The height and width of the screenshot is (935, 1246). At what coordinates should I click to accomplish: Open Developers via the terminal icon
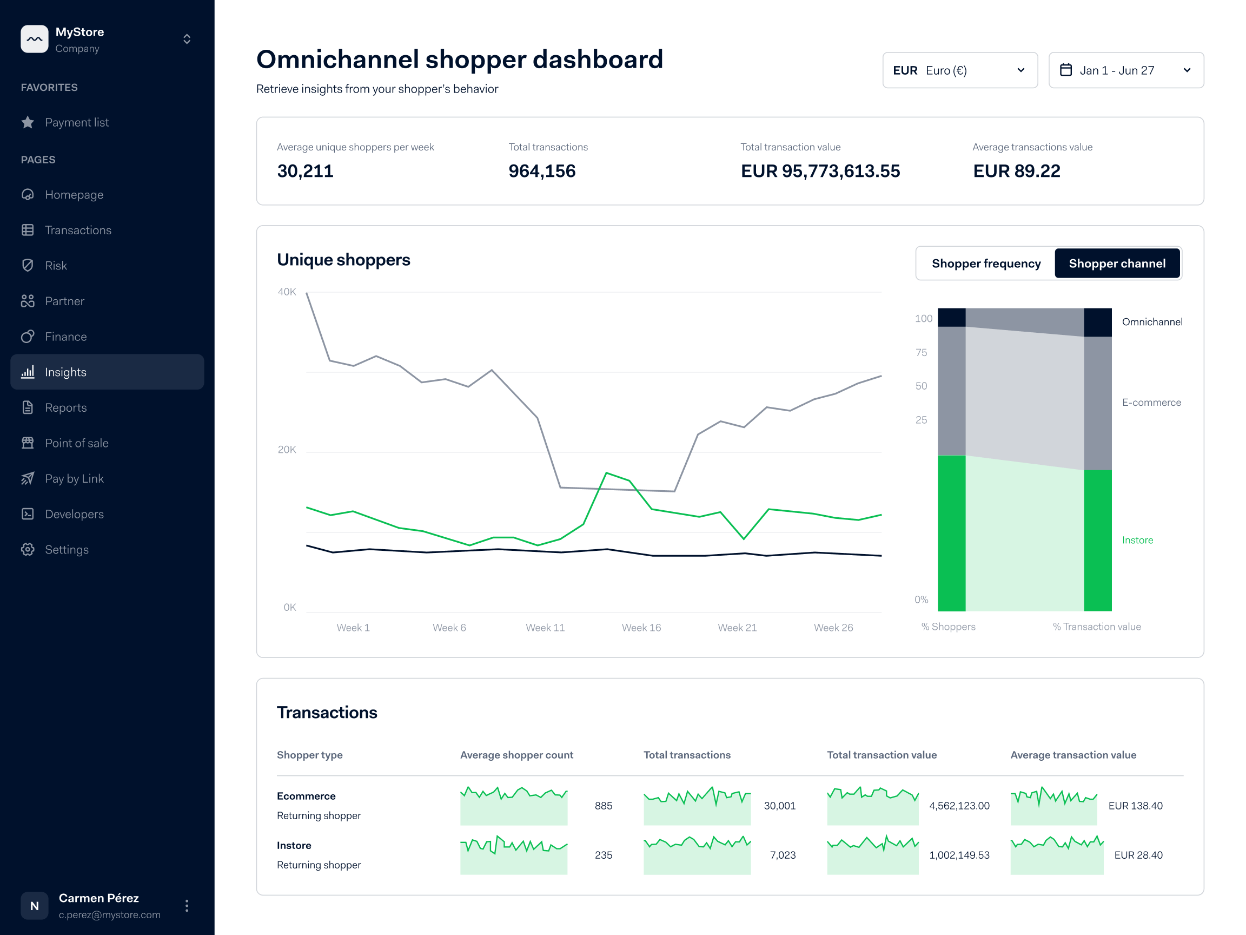[x=28, y=513]
